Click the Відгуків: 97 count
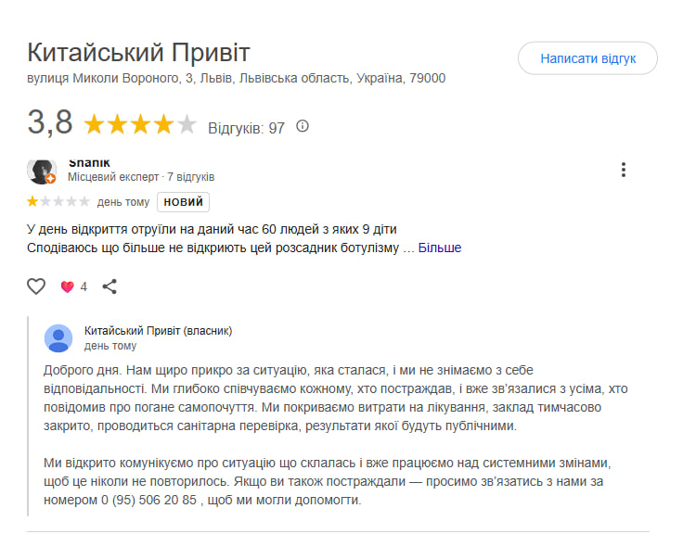Viewport: 696px width, 534px height. (246, 128)
